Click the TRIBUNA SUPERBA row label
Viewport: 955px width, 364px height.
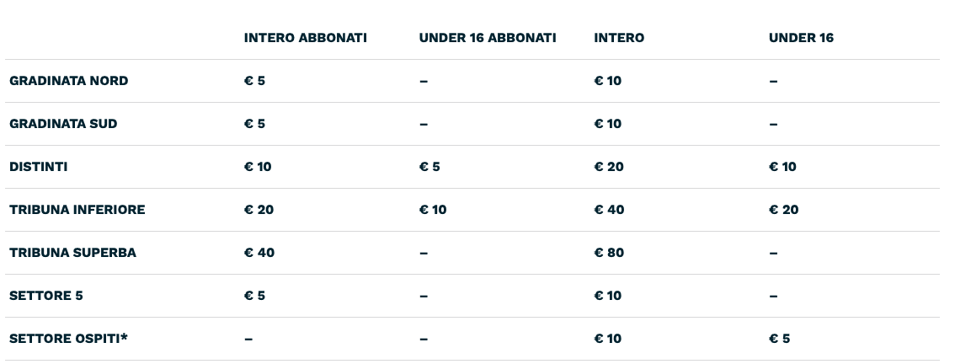click(x=72, y=253)
